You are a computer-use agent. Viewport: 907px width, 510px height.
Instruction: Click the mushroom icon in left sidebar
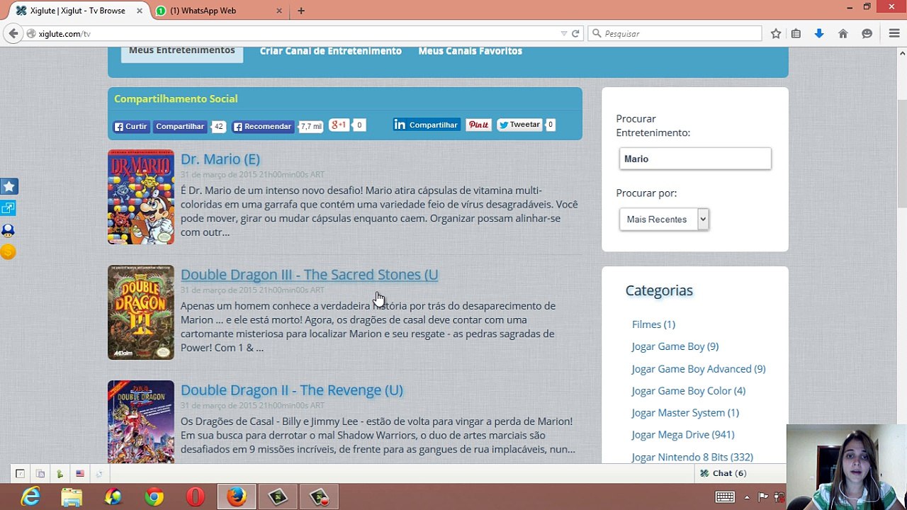tap(9, 230)
